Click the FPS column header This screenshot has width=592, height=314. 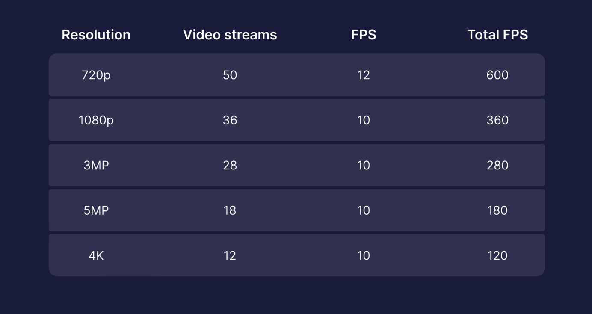click(x=364, y=35)
